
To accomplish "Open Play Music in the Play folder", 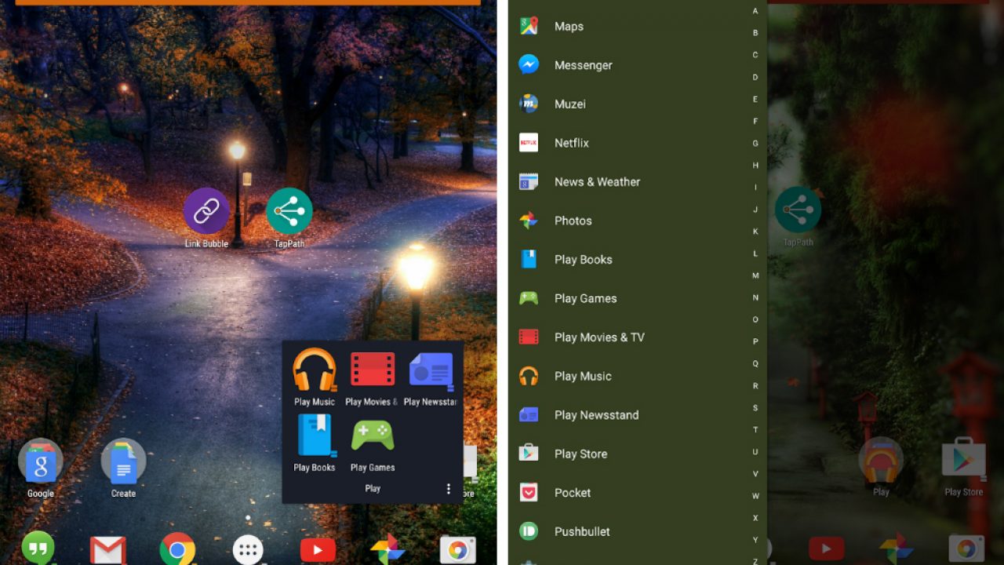I will 315,370.
